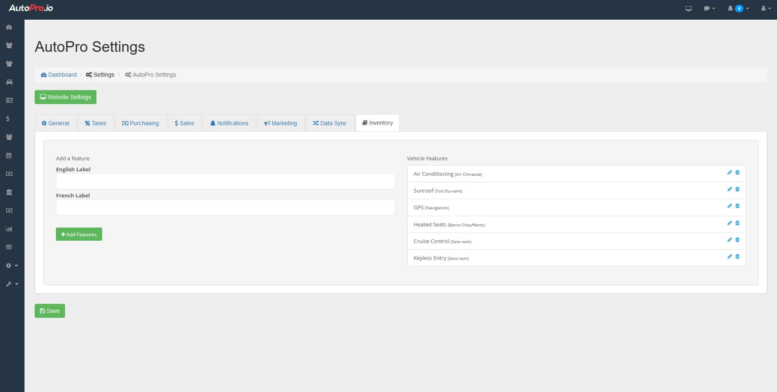This screenshot has height=392, width=777.
Task: Delete the GPS feature
Action: 737,206
